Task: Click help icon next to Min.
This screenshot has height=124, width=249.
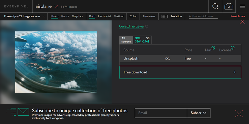Action: click(213, 48)
